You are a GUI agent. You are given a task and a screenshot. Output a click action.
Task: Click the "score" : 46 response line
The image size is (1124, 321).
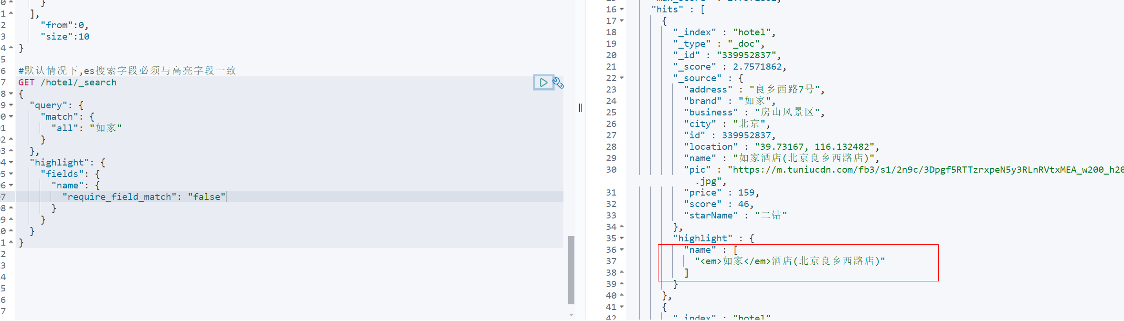(x=719, y=204)
